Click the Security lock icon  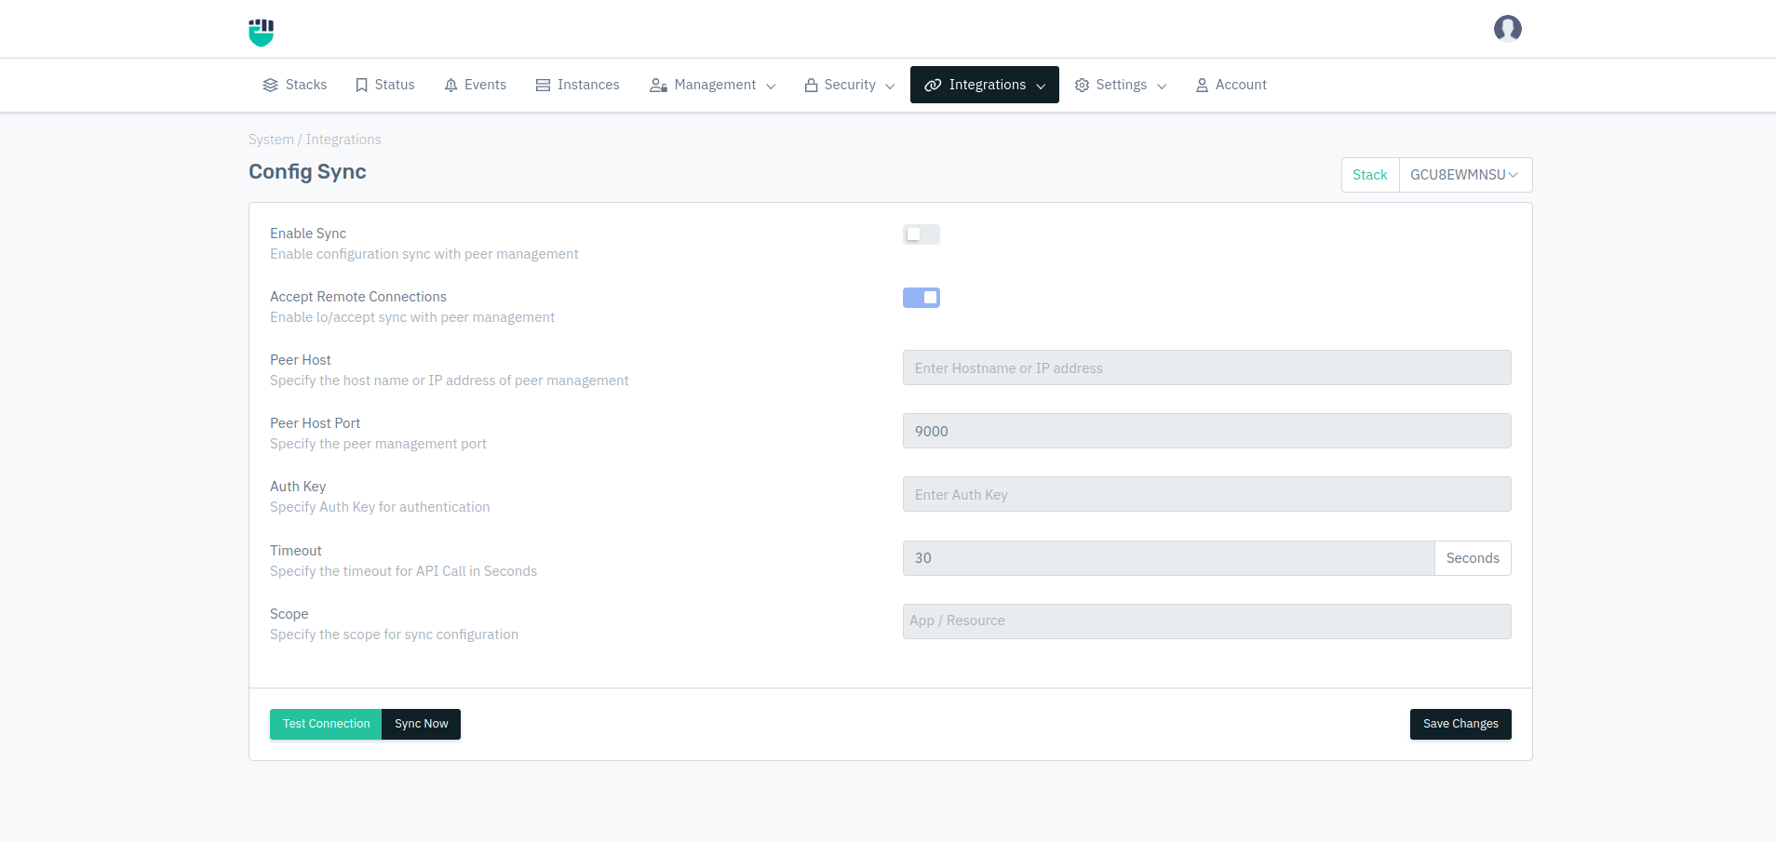(x=811, y=85)
